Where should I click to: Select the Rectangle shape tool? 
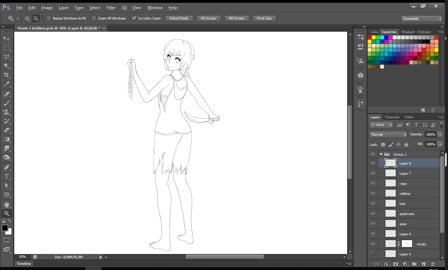coord(7,194)
